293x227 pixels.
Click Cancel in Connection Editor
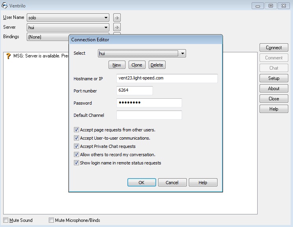point(172,182)
